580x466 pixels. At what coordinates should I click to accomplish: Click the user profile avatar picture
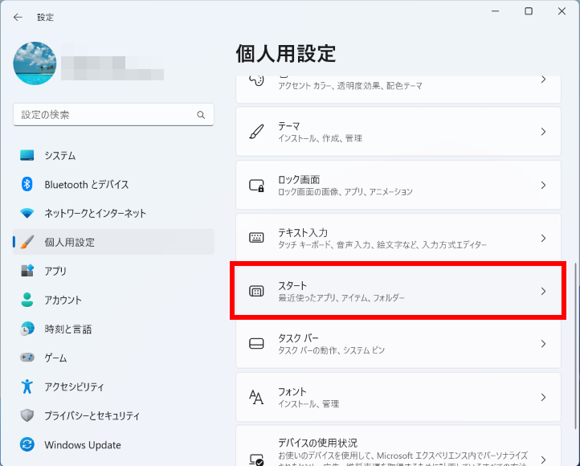pyautogui.click(x=35, y=63)
